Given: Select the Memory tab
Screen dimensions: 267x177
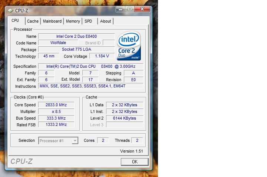Looking at the screenshot, I should tap(73, 21).
